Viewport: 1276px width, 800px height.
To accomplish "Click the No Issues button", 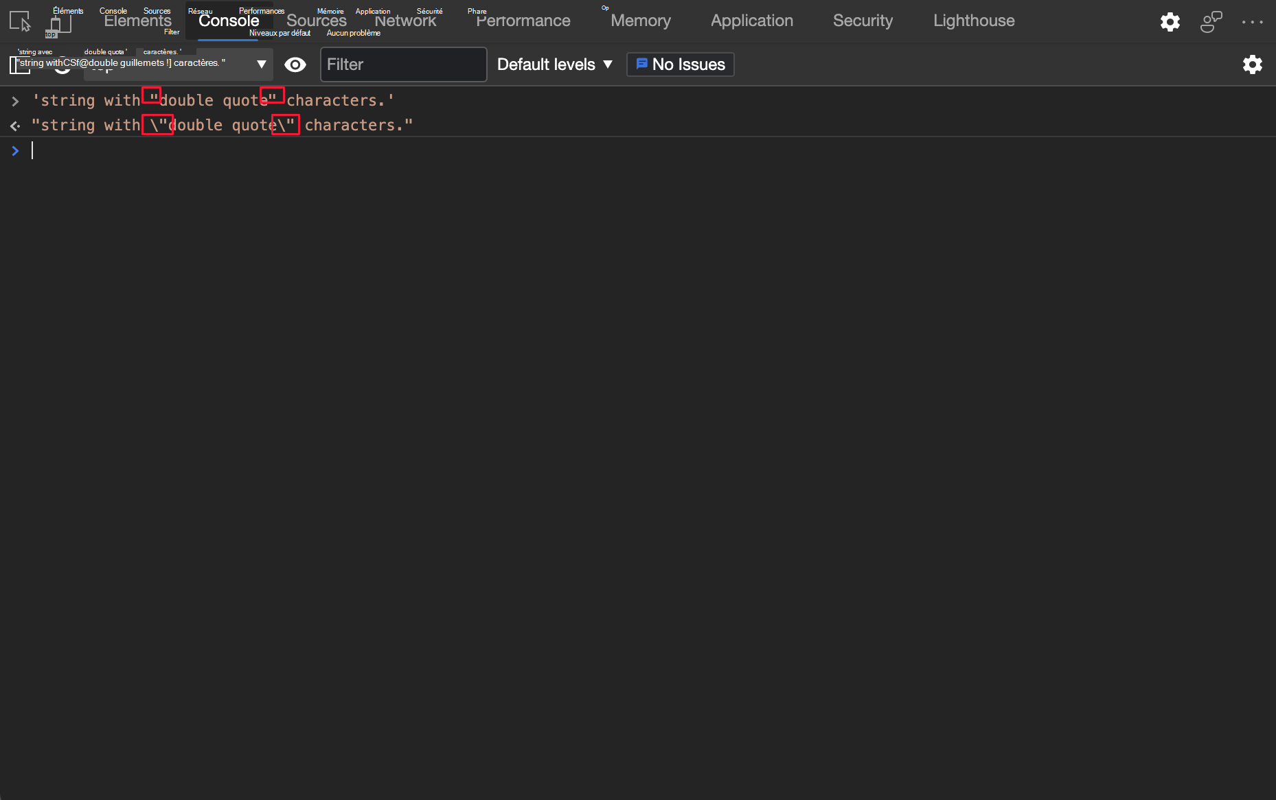I will click(680, 64).
